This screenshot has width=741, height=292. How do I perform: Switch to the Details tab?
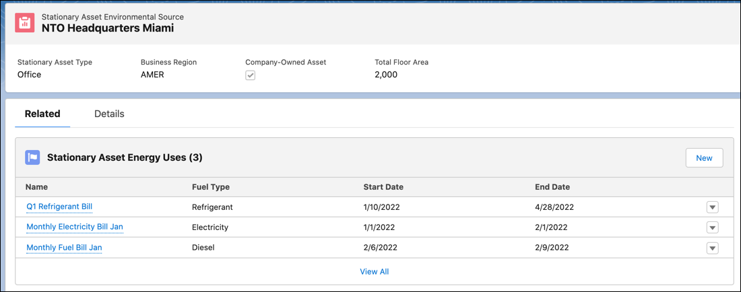point(109,114)
